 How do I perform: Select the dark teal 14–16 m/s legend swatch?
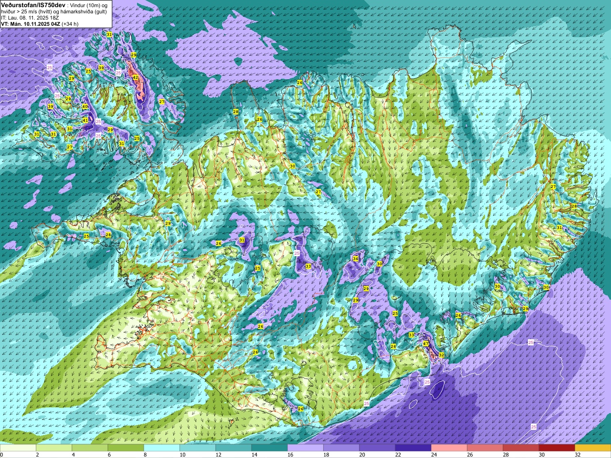270,448
